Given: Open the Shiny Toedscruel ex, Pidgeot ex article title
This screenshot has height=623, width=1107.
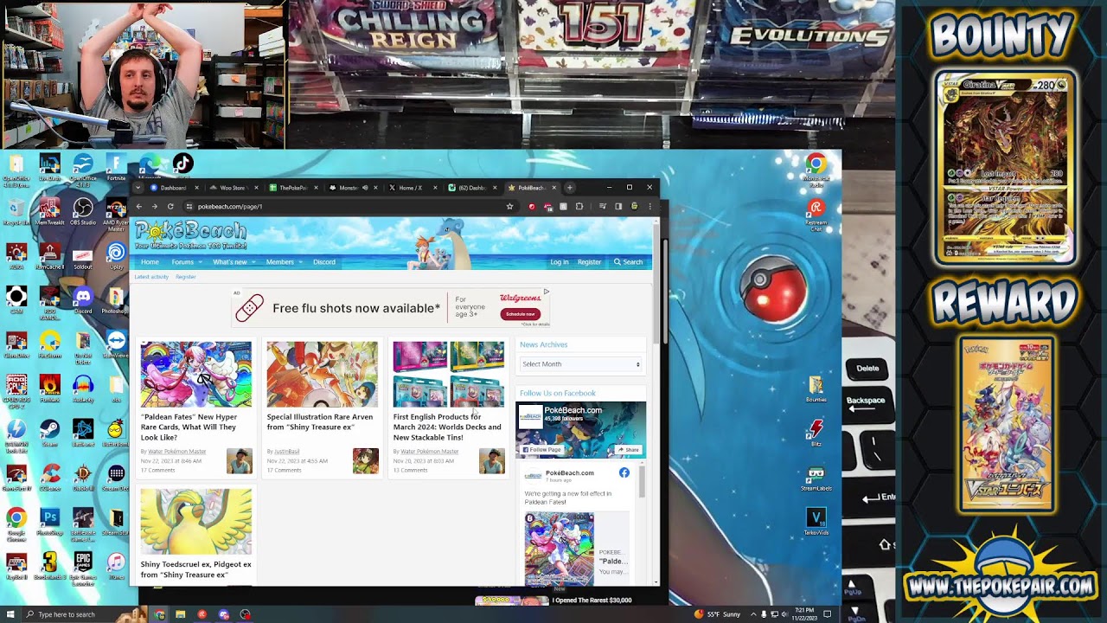Looking at the screenshot, I should pos(196,569).
